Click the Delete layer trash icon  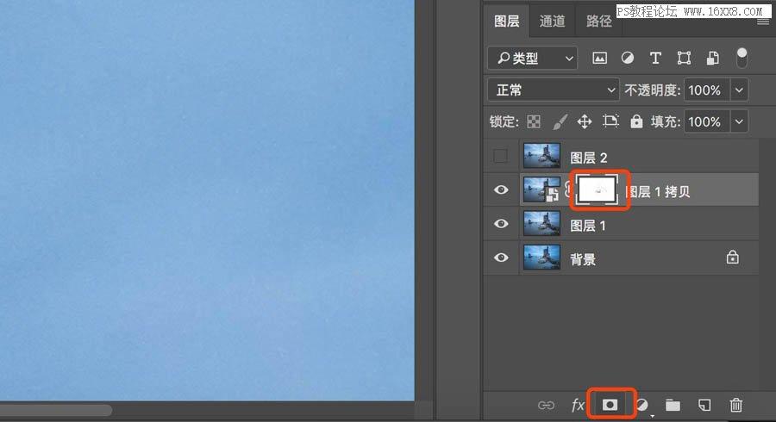click(735, 404)
